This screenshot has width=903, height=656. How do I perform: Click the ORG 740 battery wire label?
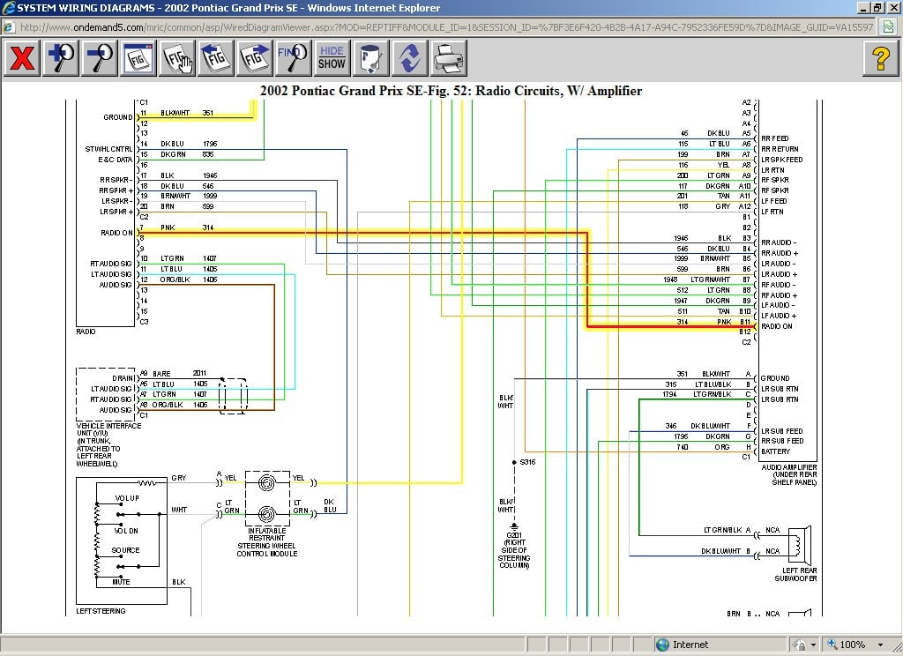point(703,447)
